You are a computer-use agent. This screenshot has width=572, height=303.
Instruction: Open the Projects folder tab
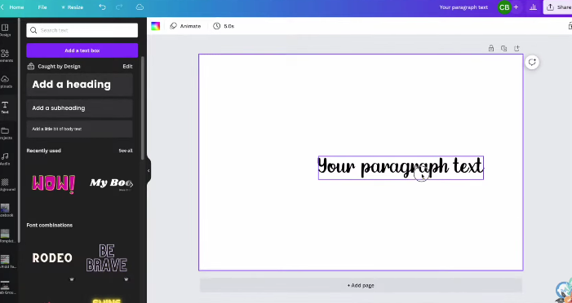click(x=5, y=134)
